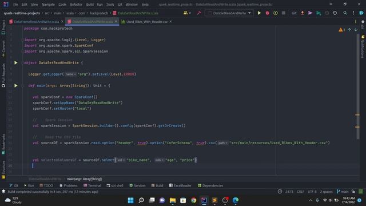Open editor tabs more-options menu
The image size is (366, 206).
(356, 22)
